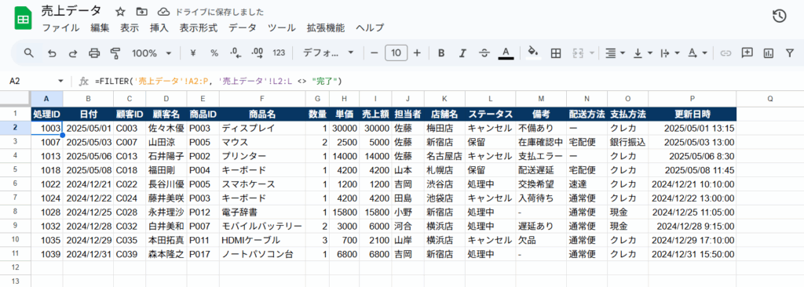This screenshot has width=804, height=287.
Task: Open the borders tool
Action: (x=555, y=53)
